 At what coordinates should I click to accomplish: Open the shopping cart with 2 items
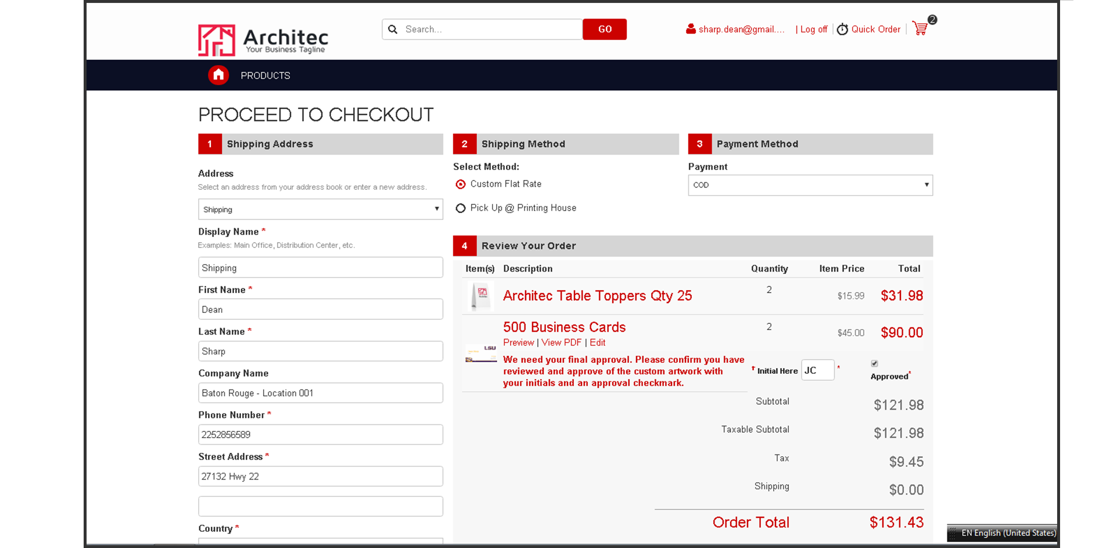pos(920,28)
